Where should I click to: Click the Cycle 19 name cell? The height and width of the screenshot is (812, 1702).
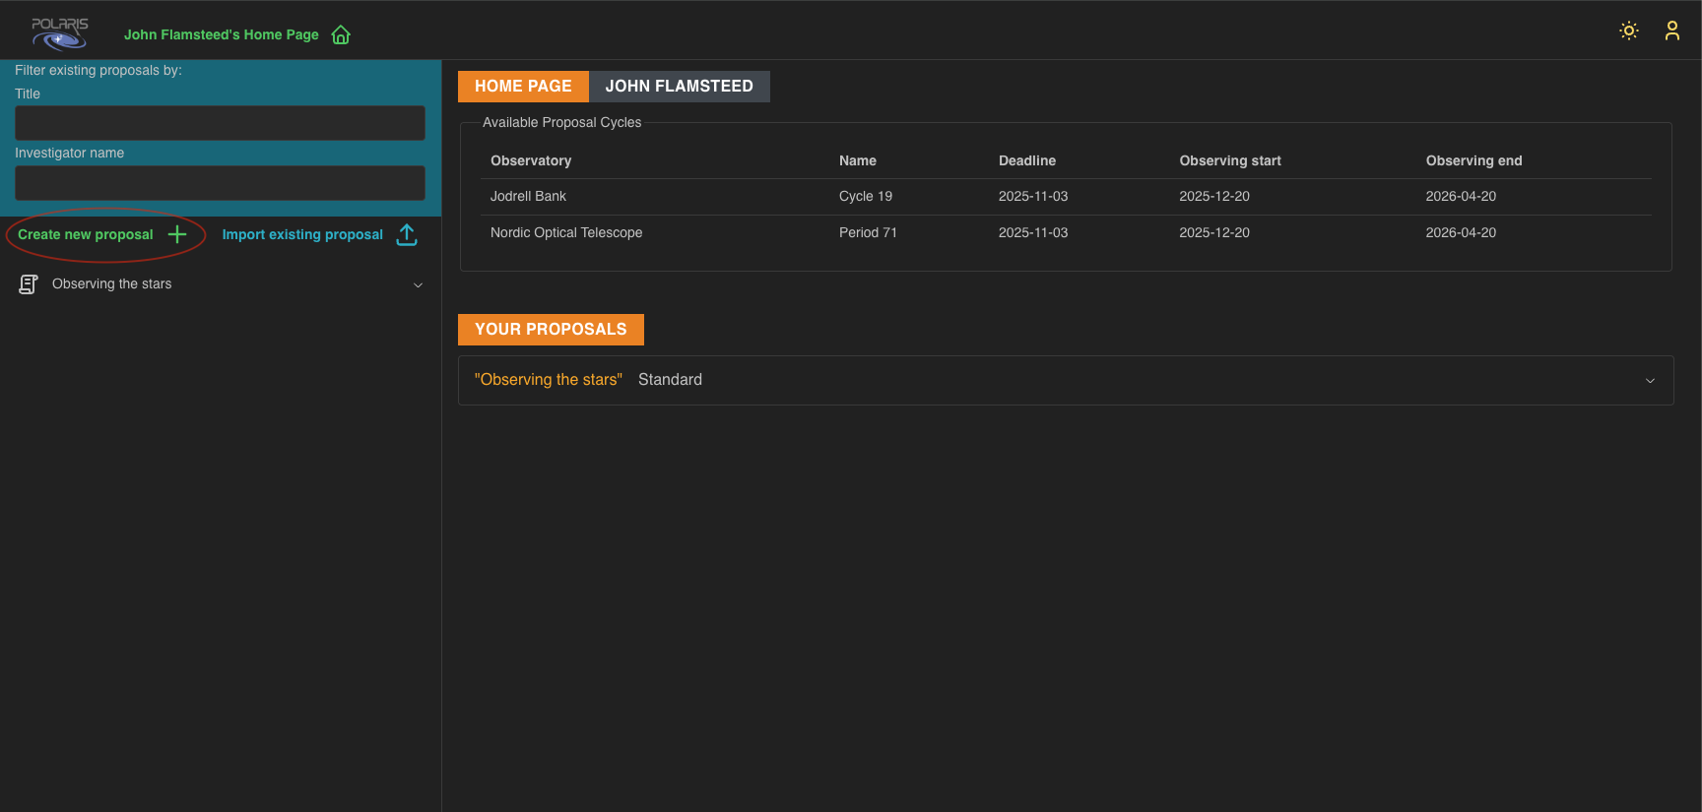866,196
